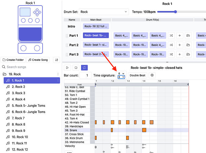Open time signature denominator dropdown showing 8
The image size is (206, 153).
(x=121, y=77)
